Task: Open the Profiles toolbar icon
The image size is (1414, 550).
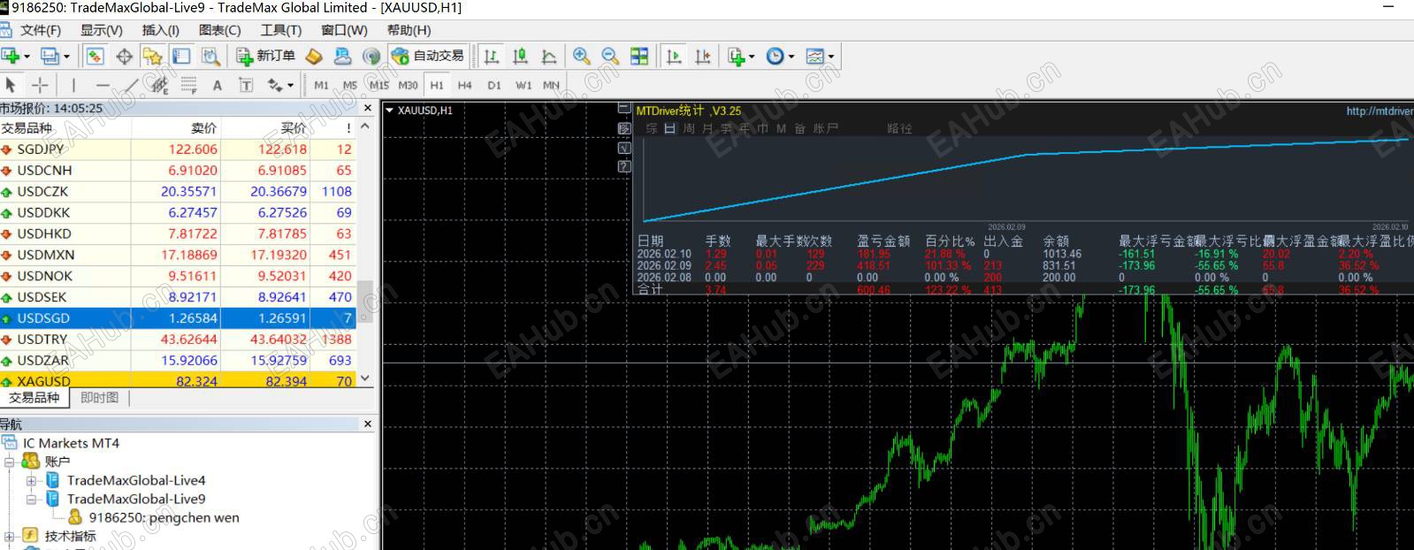Action: coord(50,56)
